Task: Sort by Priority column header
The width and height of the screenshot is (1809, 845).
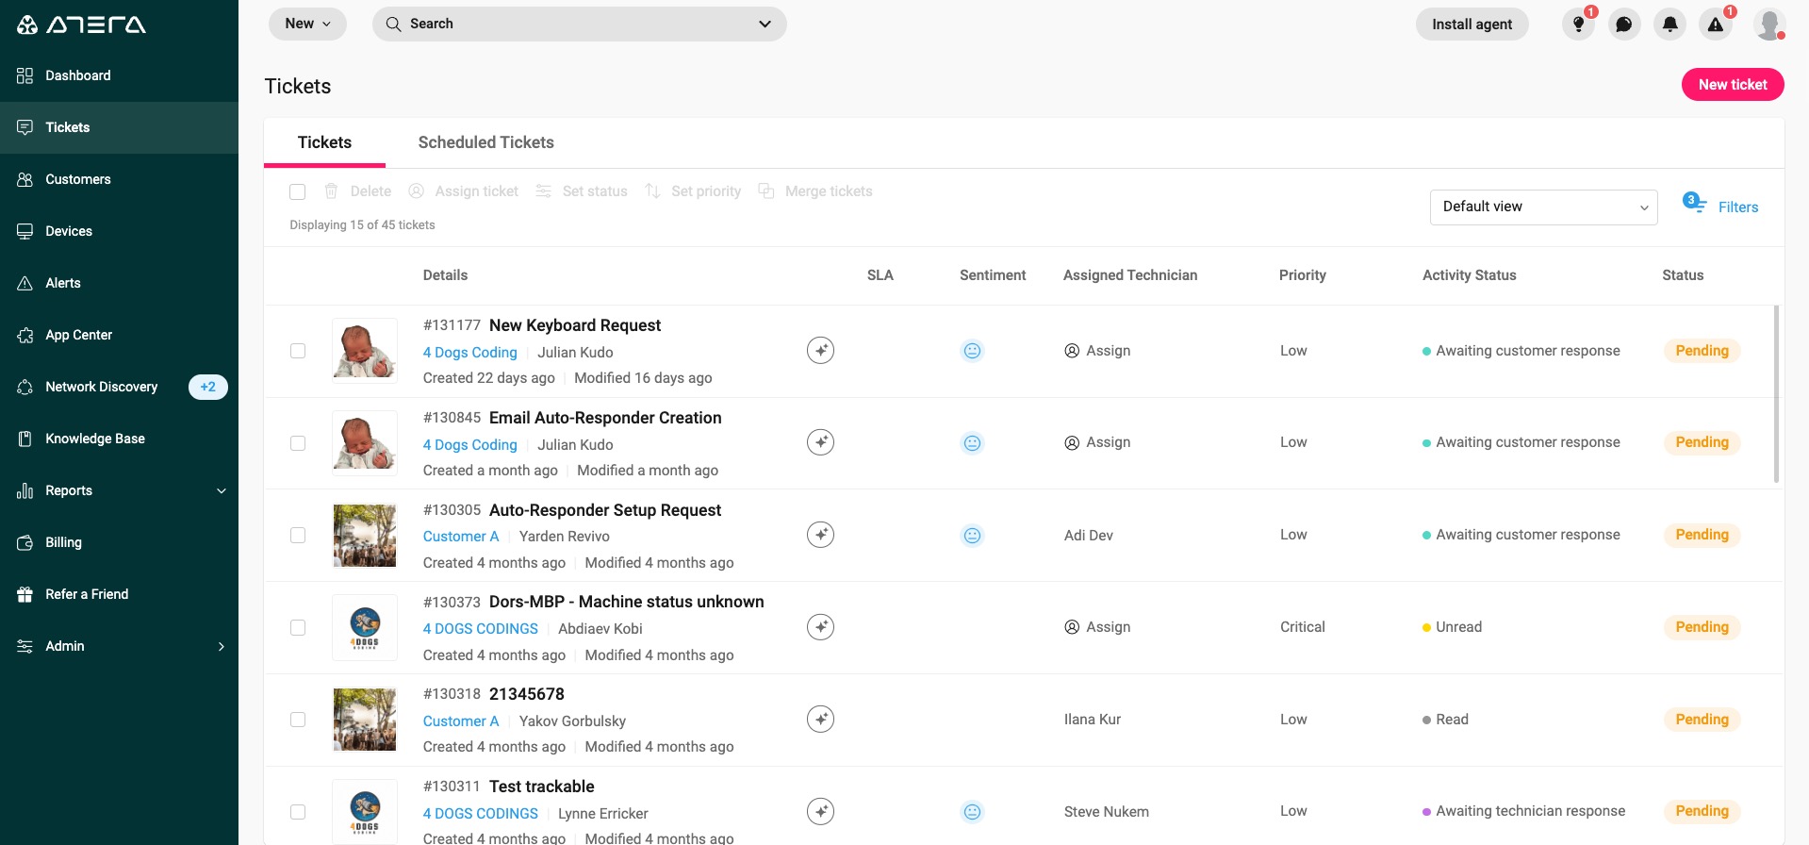Action: [x=1302, y=275]
